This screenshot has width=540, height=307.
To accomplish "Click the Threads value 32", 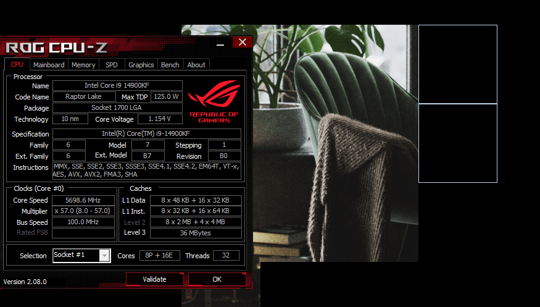I will click(x=226, y=255).
